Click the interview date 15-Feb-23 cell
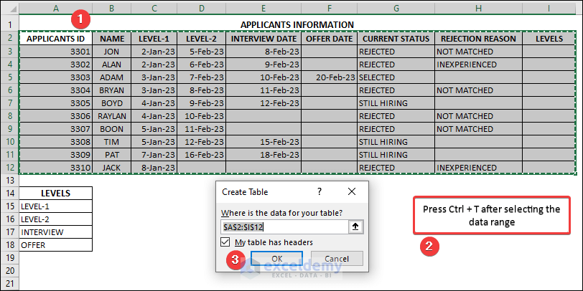The image size is (583, 291). (x=263, y=142)
